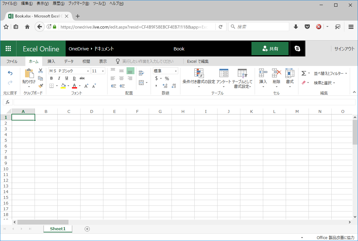Open the font size dropdown
358x241 pixels.
pyautogui.click(x=103, y=71)
